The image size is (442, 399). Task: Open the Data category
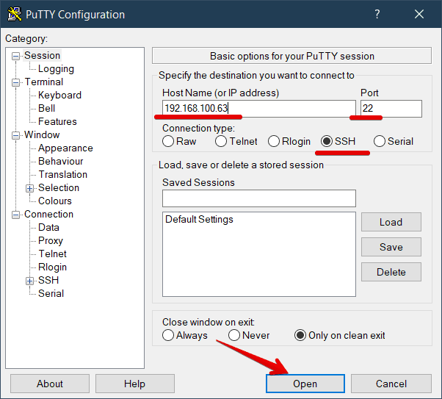pos(48,228)
